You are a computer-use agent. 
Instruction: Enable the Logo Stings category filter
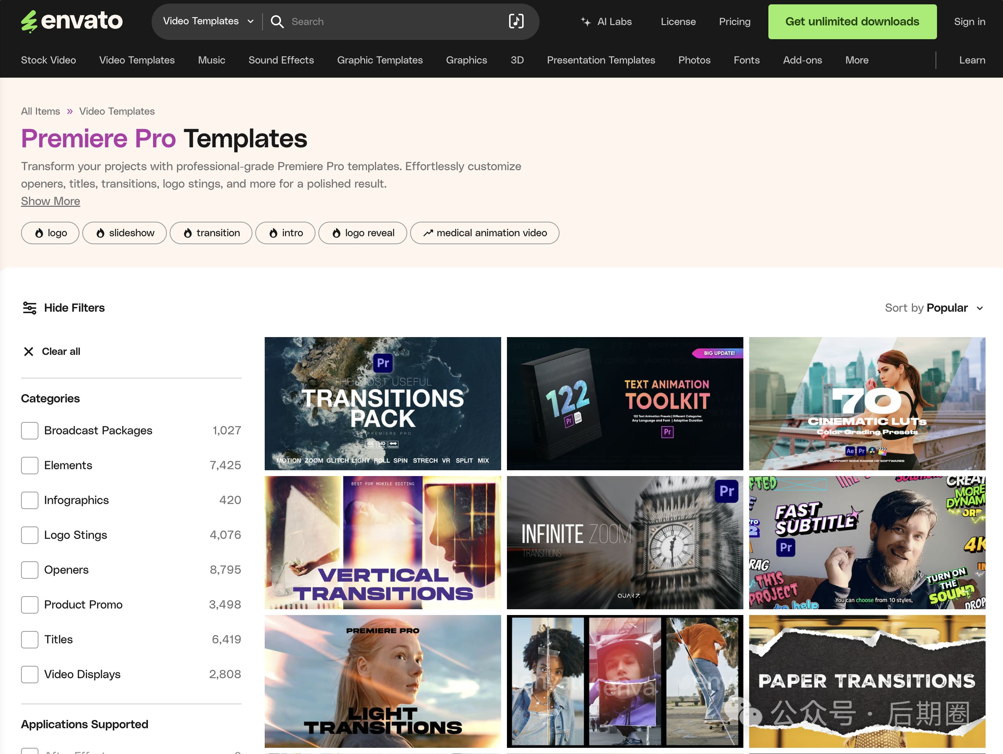pyautogui.click(x=29, y=535)
